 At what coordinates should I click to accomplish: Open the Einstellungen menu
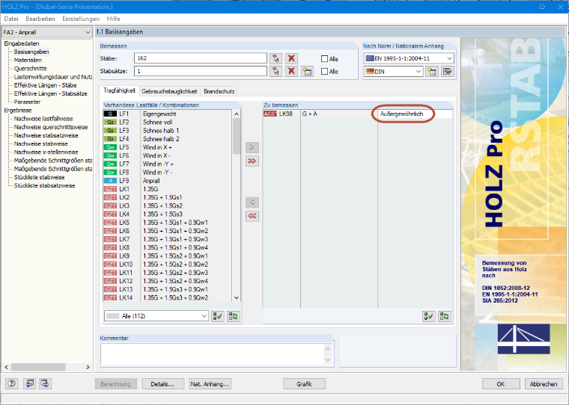point(81,19)
